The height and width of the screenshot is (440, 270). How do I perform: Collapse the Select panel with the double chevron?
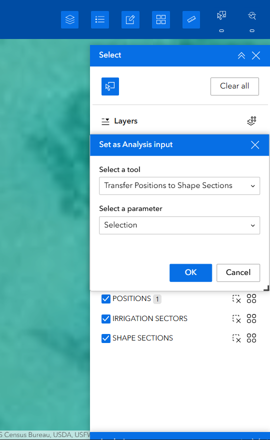241,55
